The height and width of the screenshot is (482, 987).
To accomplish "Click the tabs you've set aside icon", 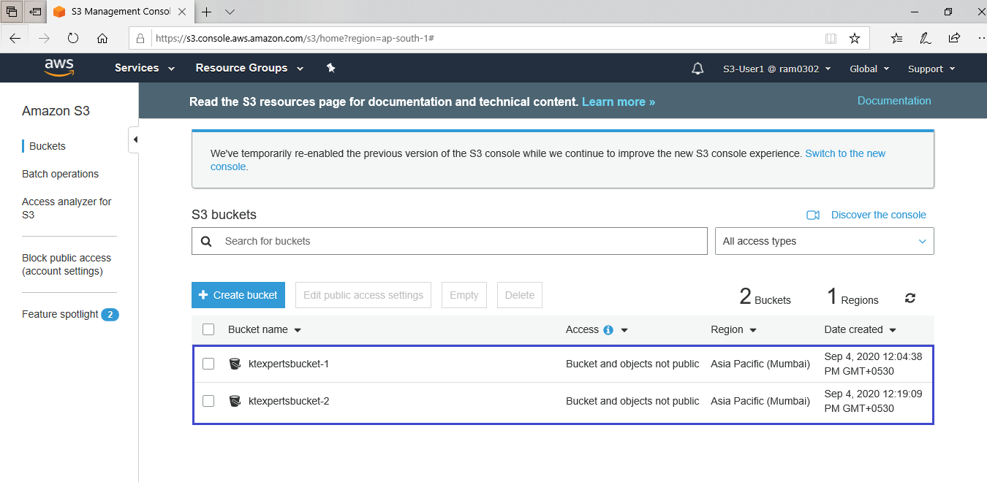I will (12, 12).
